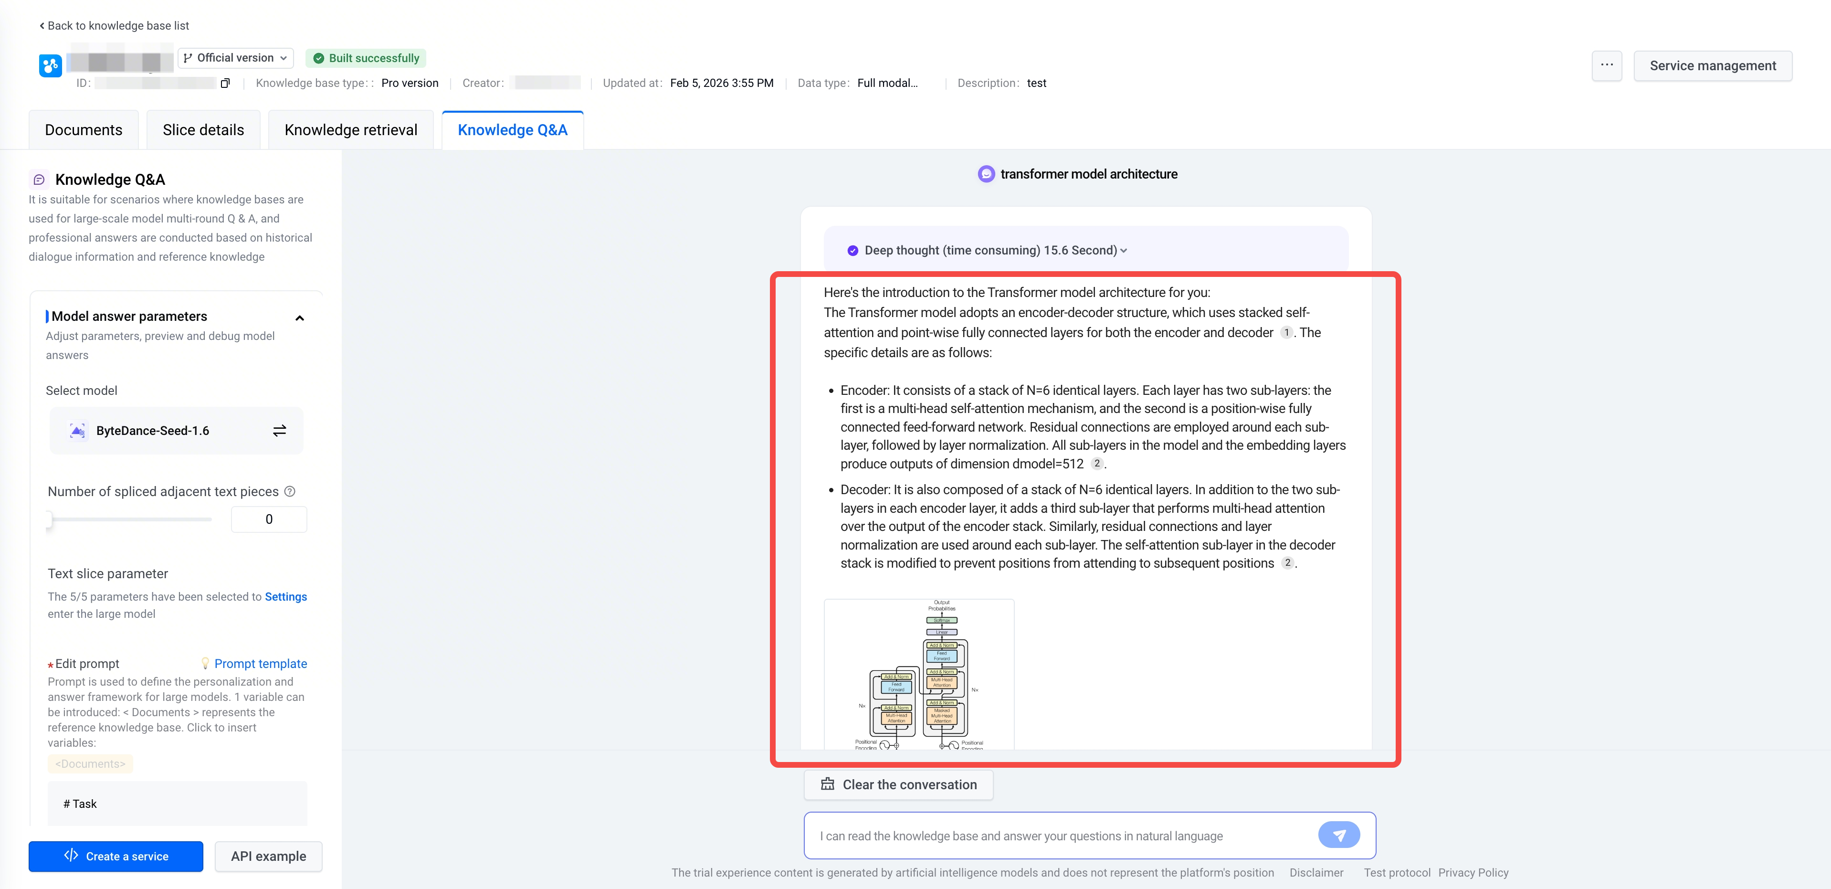Collapse the Model answer parameters panel
Viewport: 1831px width, 889px height.
pos(299,318)
